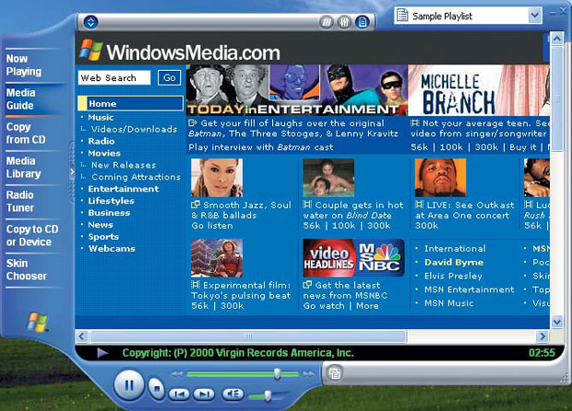Click the fast forward double-arrow icon

coord(308,374)
